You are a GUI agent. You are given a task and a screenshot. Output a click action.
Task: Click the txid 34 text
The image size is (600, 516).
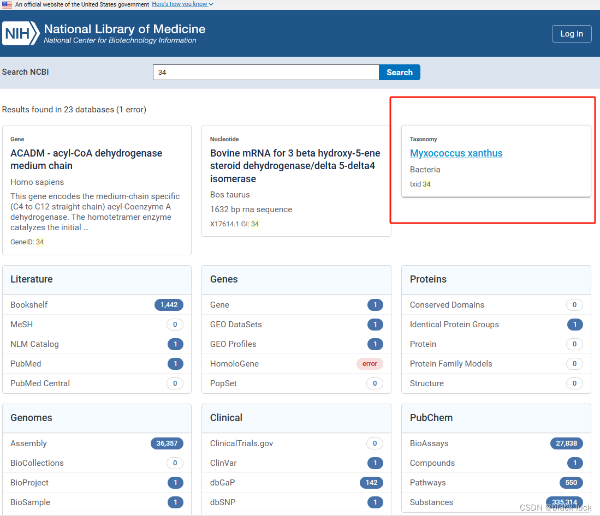point(420,184)
